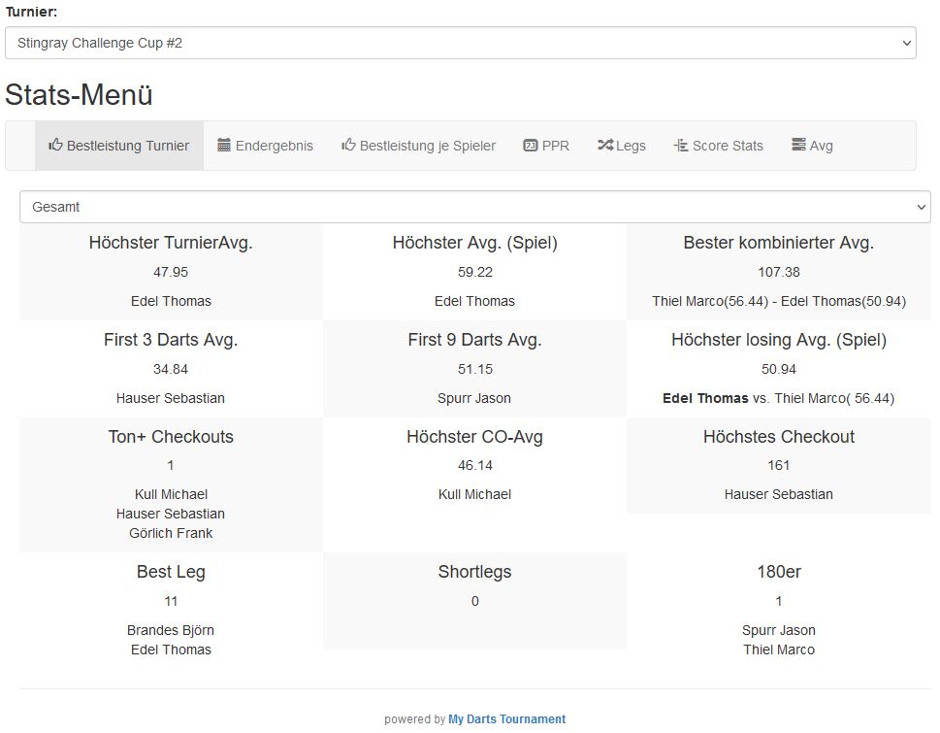Switch to the Endergebnis tab label
940x733 pixels.
[275, 146]
